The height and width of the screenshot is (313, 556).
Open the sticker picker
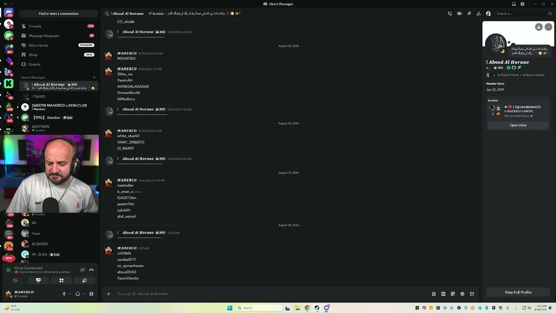(x=453, y=294)
